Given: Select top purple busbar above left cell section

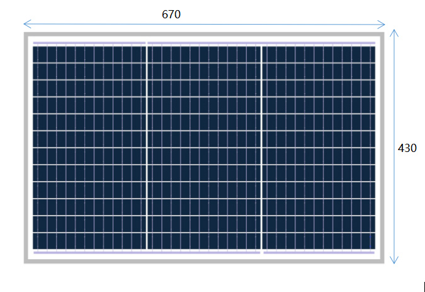Looking at the screenshot, I should pos(88,44).
